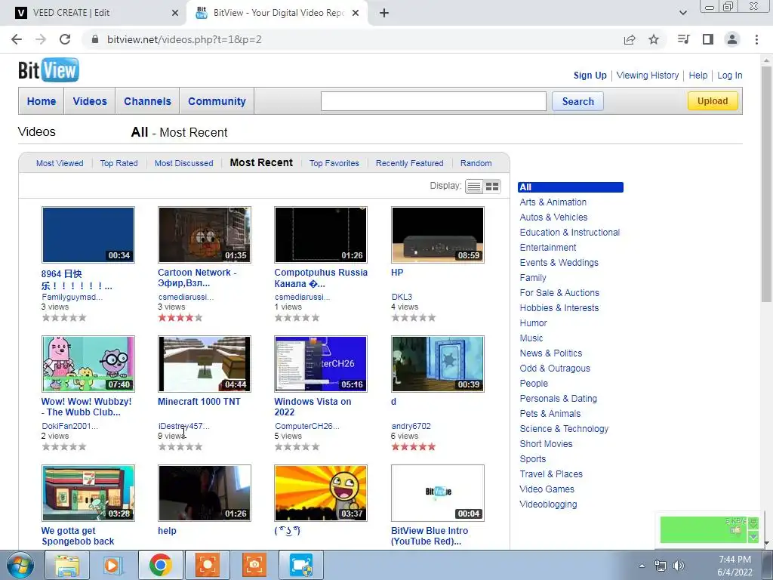Open the Channels menu item
Viewport: 773px width, 580px height.
[147, 101]
